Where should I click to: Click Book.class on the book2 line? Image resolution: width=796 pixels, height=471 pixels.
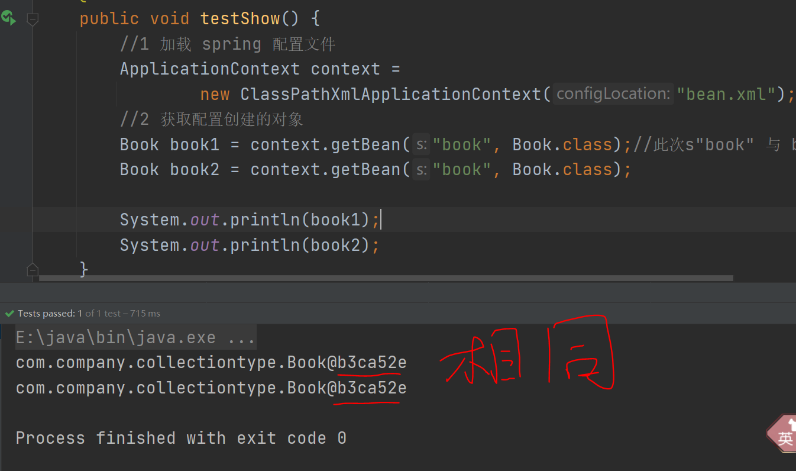pos(562,169)
